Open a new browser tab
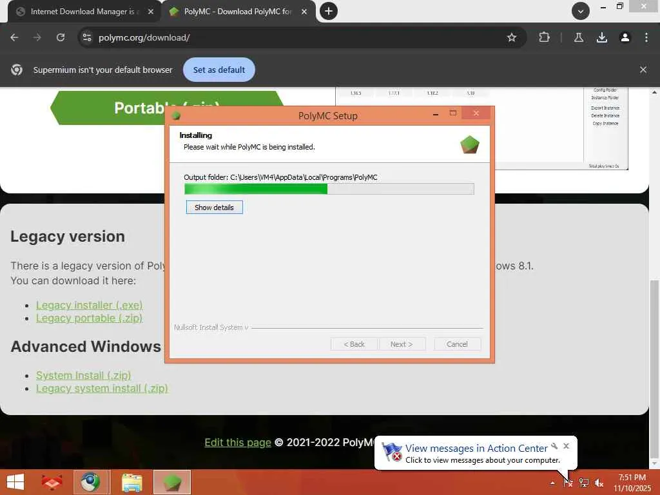 coord(328,11)
